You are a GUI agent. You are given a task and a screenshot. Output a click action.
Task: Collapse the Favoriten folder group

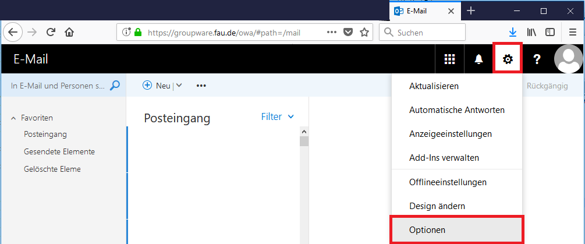click(x=14, y=118)
